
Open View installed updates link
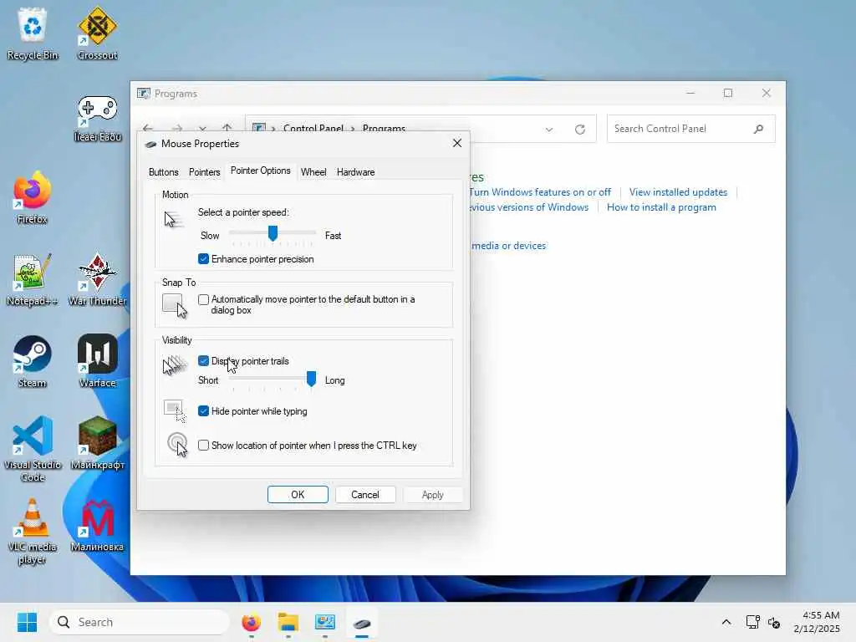click(x=678, y=192)
